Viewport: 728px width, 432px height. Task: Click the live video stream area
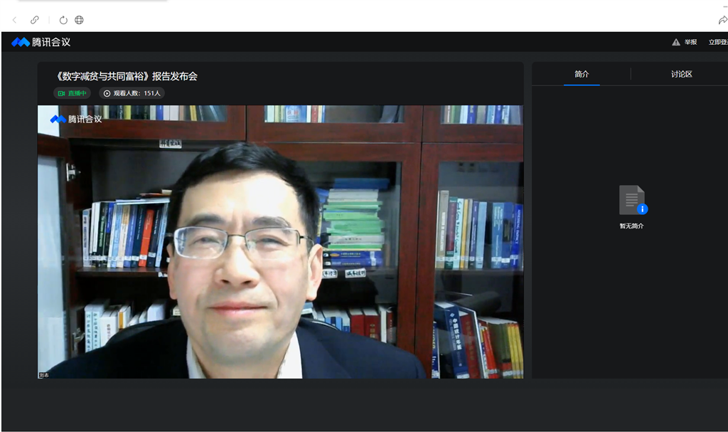pos(280,242)
